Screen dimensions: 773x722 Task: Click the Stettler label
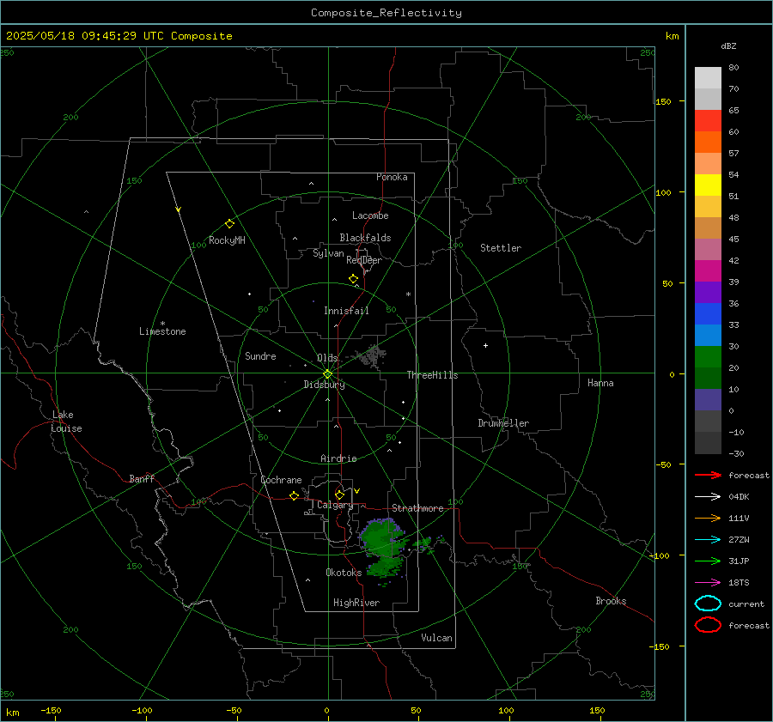[x=501, y=248]
